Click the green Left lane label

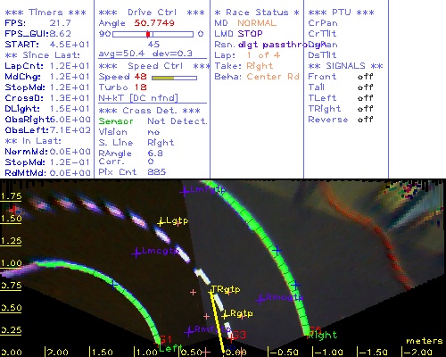[x=170, y=348]
